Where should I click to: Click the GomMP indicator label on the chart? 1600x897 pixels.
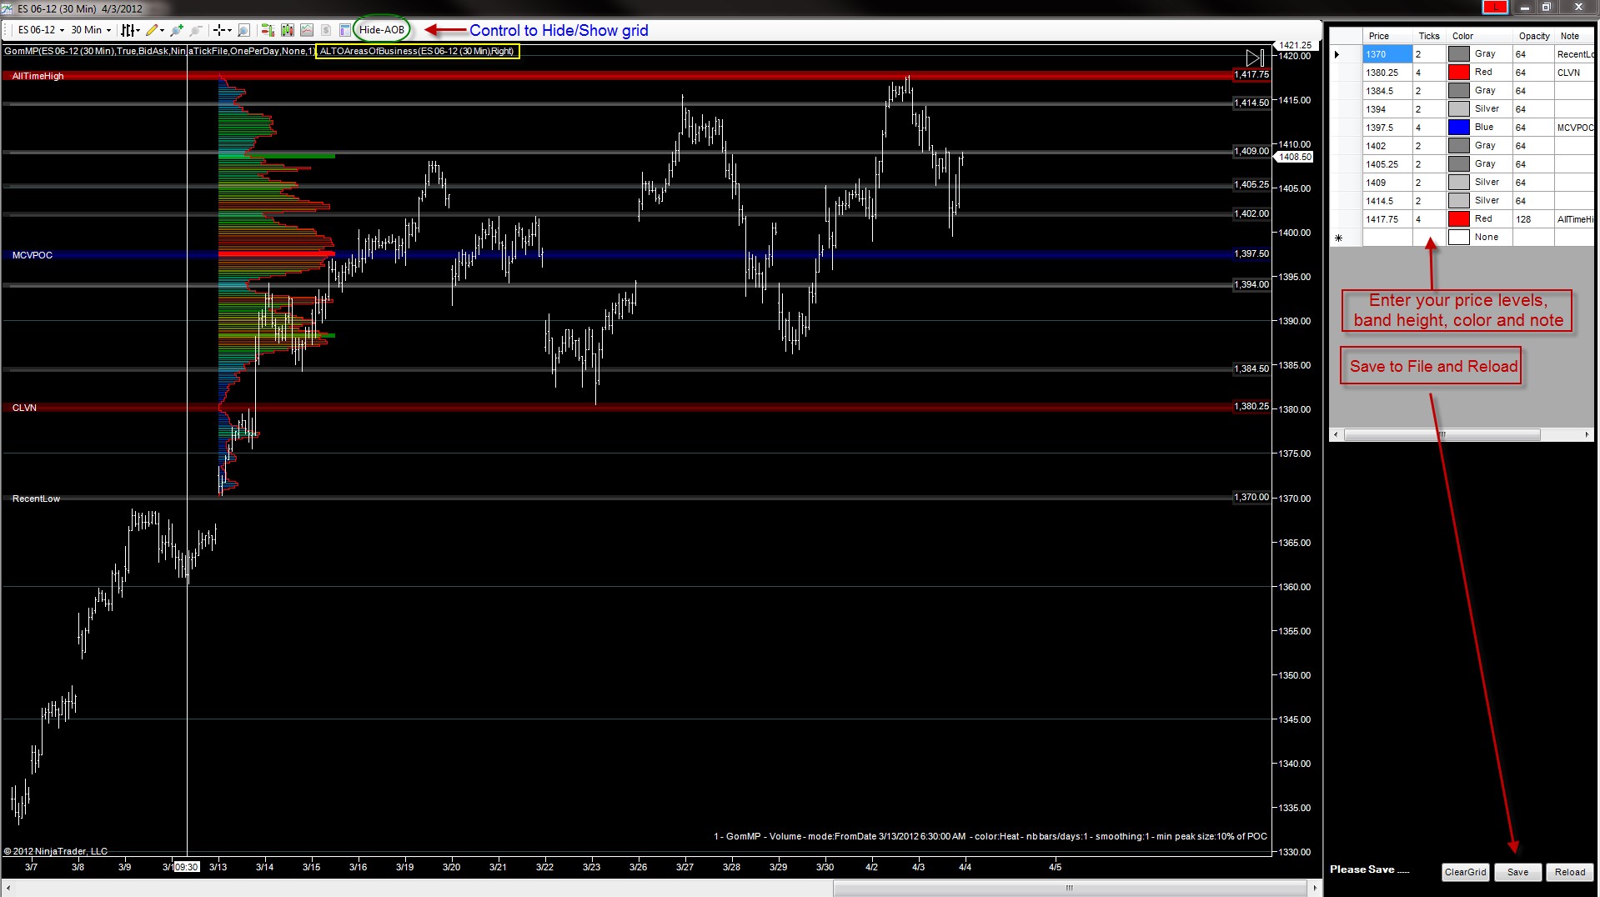coord(159,51)
